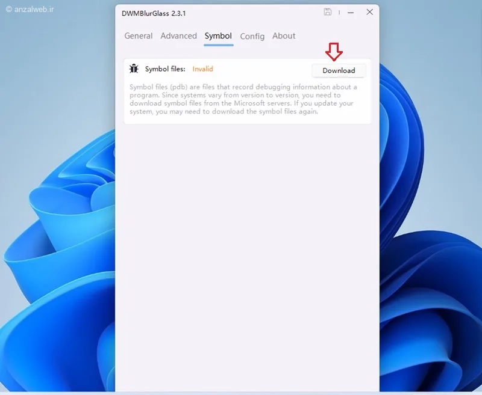Click the separator line beside the save icon
This screenshot has width=482, height=395.
[x=339, y=12]
